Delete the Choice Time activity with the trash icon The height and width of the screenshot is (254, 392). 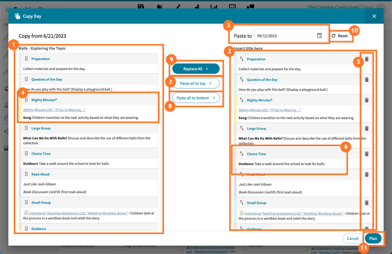(x=367, y=154)
